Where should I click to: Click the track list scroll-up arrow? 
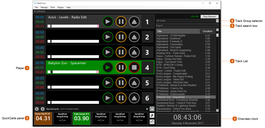217,30
